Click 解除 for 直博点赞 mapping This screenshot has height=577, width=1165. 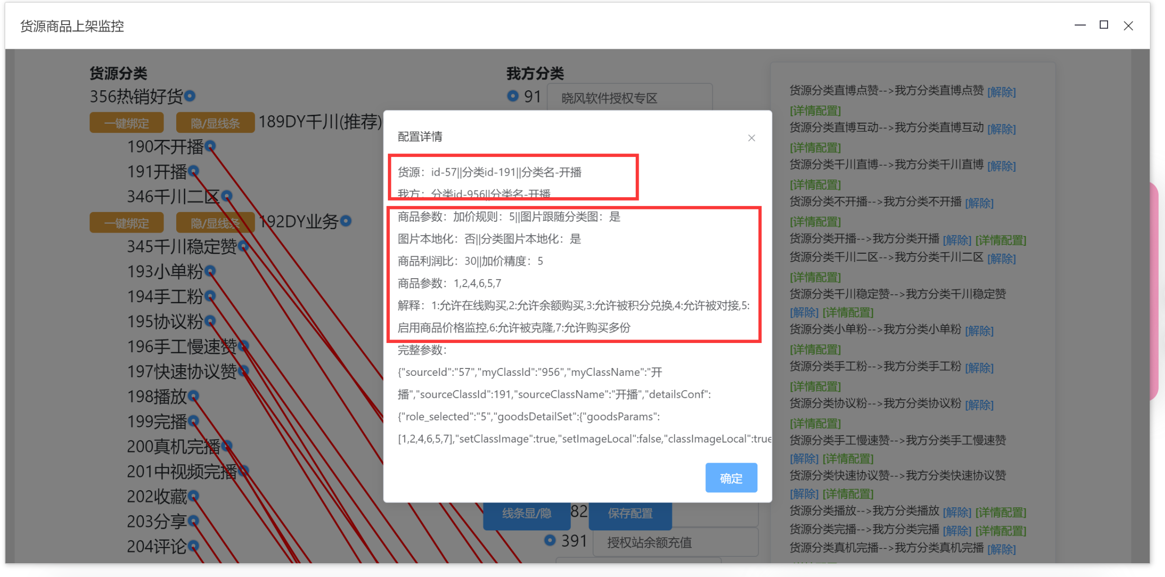[x=1001, y=92]
